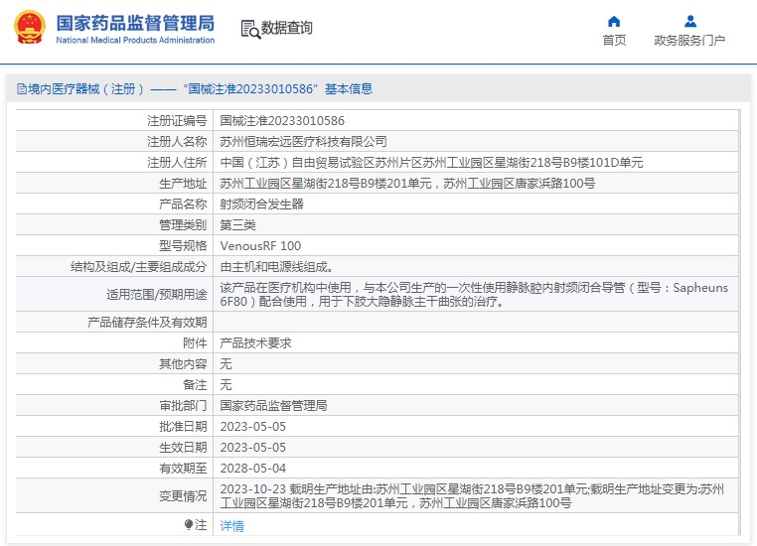Click the 注册人名称 row label

[x=177, y=141]
